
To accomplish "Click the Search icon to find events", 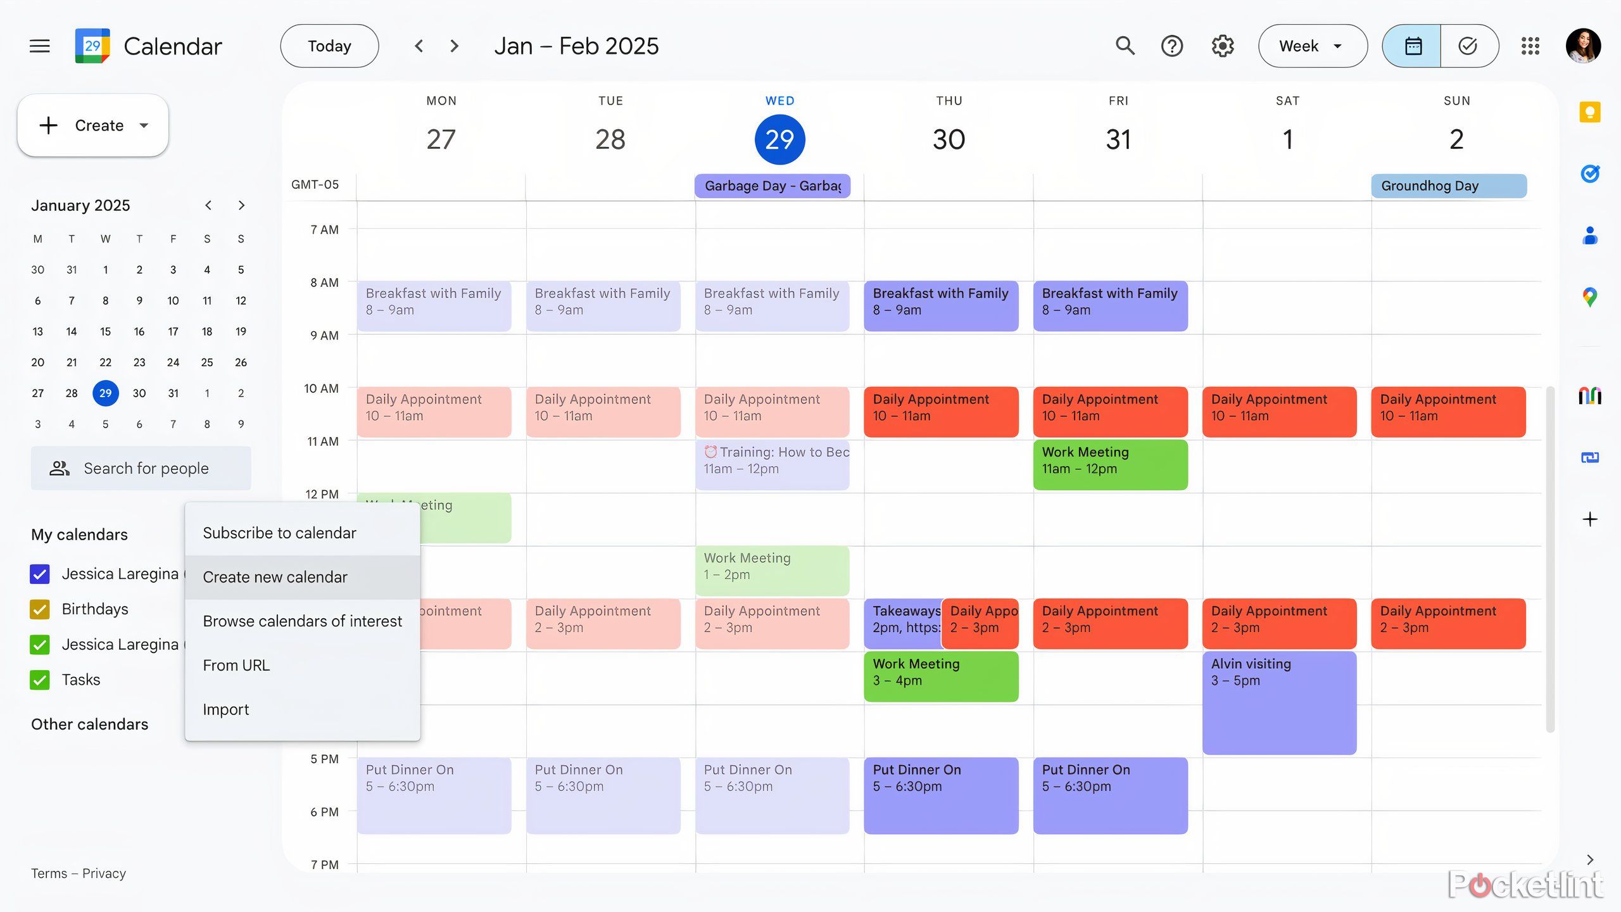I will click(x=1125, y=46).
